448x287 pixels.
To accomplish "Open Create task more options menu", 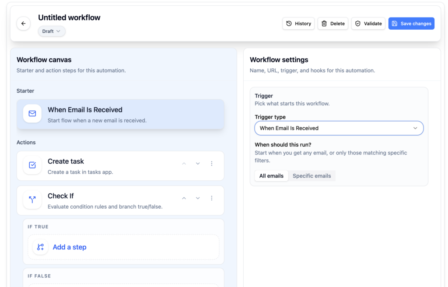I will coord(212,164).
